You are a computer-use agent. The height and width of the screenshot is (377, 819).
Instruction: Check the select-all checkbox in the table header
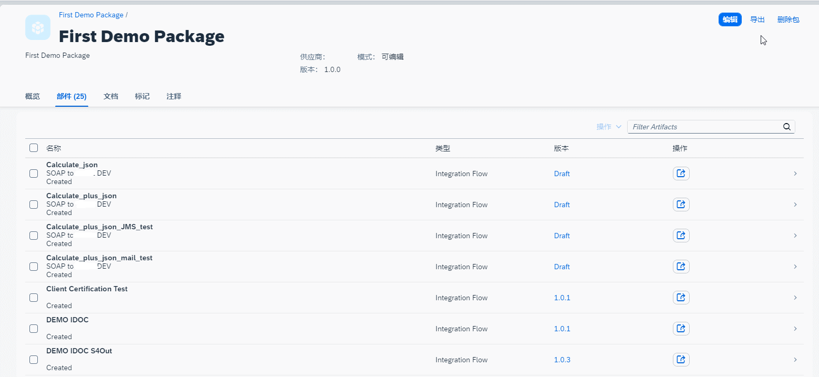(x=33, y=148)
